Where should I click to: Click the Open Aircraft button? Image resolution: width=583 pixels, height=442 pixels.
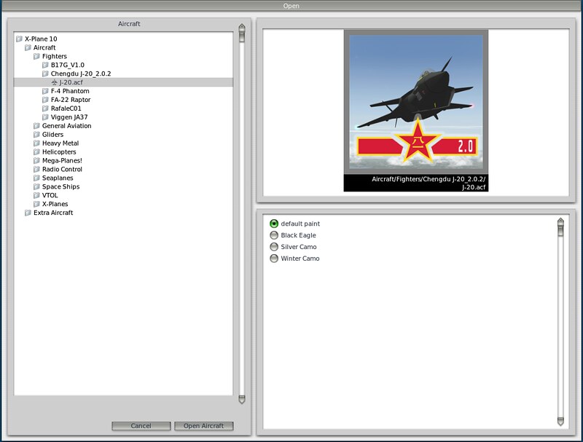click(x=204, y=426)
